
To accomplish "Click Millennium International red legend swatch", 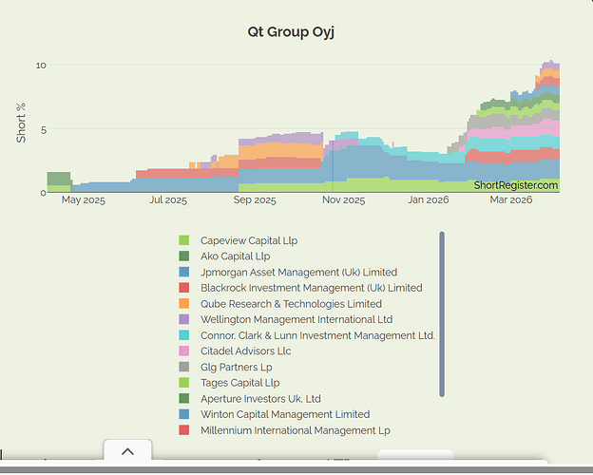I will (x=183, y=429).
